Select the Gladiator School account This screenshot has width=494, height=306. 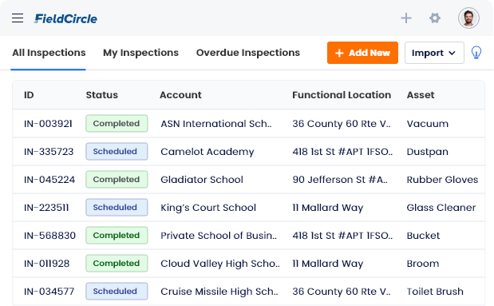point(202,180)
